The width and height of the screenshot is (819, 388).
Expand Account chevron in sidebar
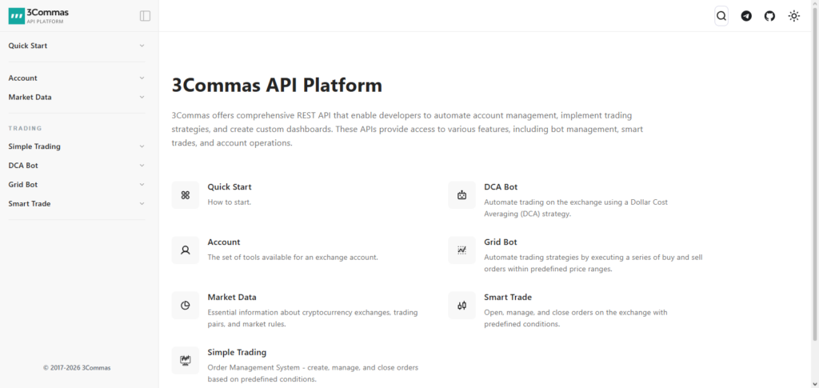coord(142,78)
